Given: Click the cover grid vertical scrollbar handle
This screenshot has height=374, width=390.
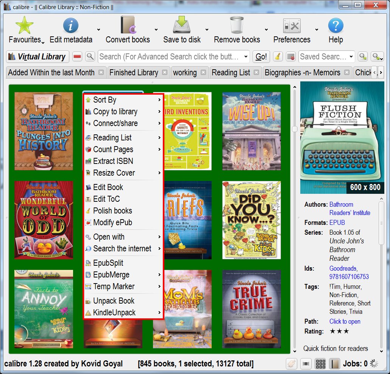Looking at the screenshot, I should pos(295,129).
